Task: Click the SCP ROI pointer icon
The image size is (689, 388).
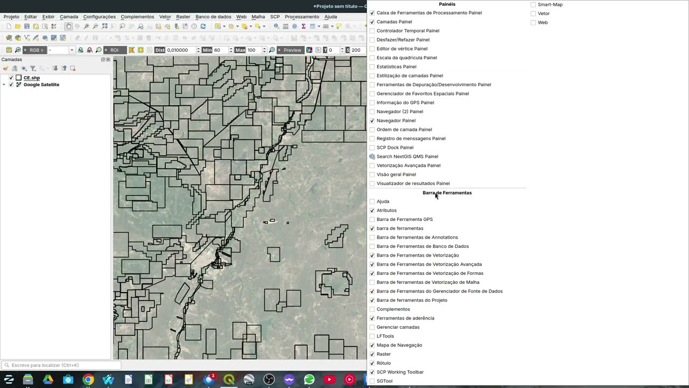Action: (131, 50)
